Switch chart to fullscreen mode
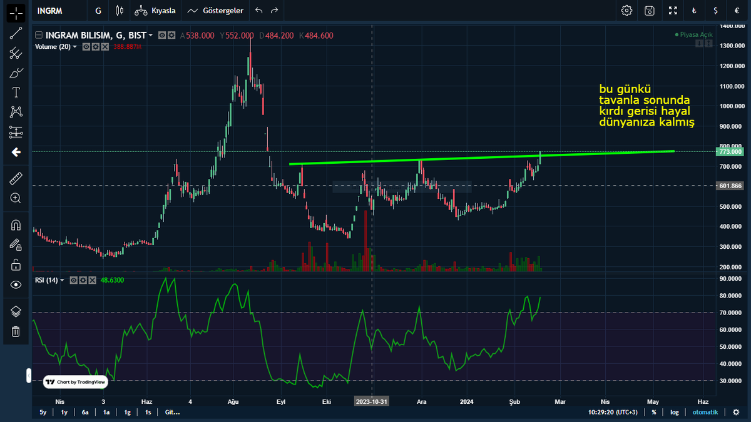Screen dimensions: 751x422 tap(673, 11)
